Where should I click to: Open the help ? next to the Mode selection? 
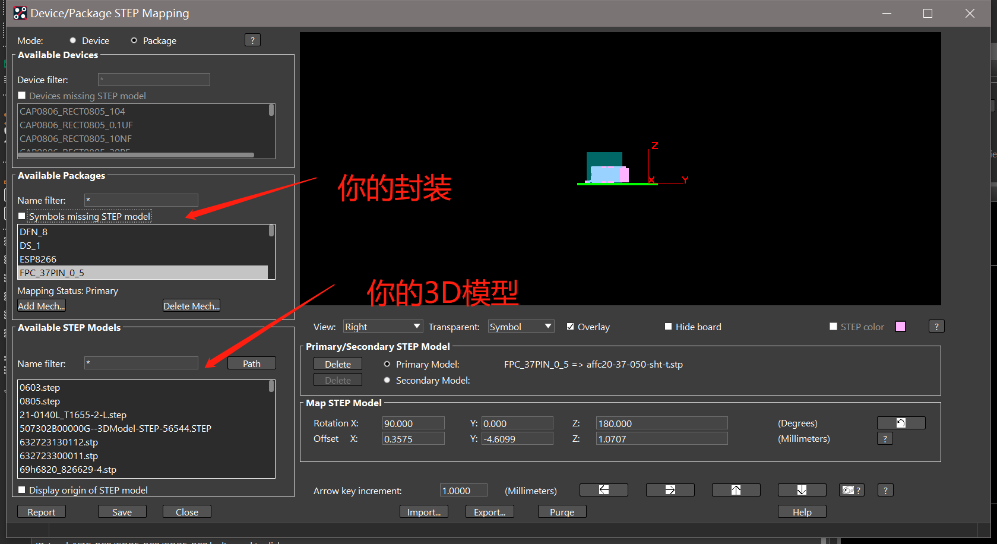pos(252,40)
